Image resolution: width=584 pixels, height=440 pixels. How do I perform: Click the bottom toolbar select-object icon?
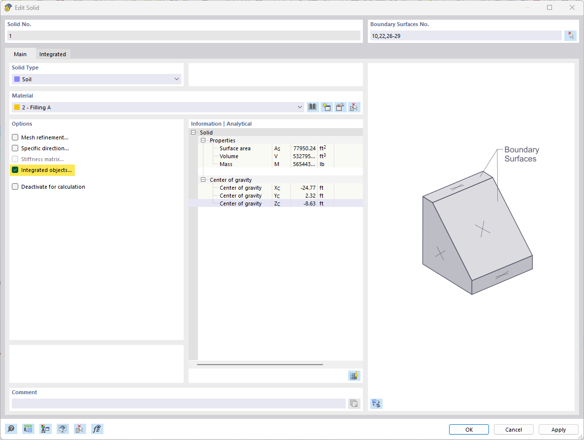click(x=80, y=429)
